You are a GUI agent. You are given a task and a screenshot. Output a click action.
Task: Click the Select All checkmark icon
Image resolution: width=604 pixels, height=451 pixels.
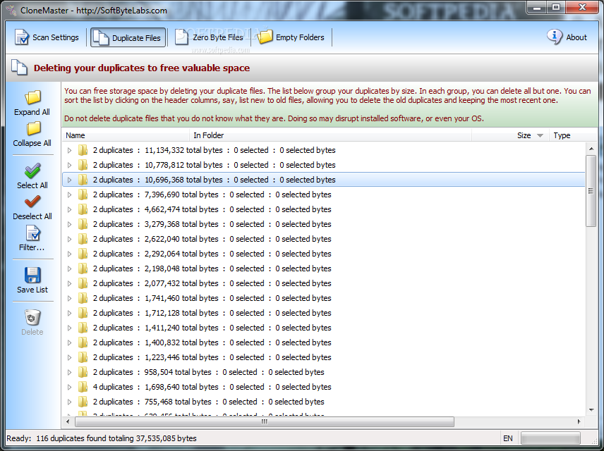click(32, 171)
